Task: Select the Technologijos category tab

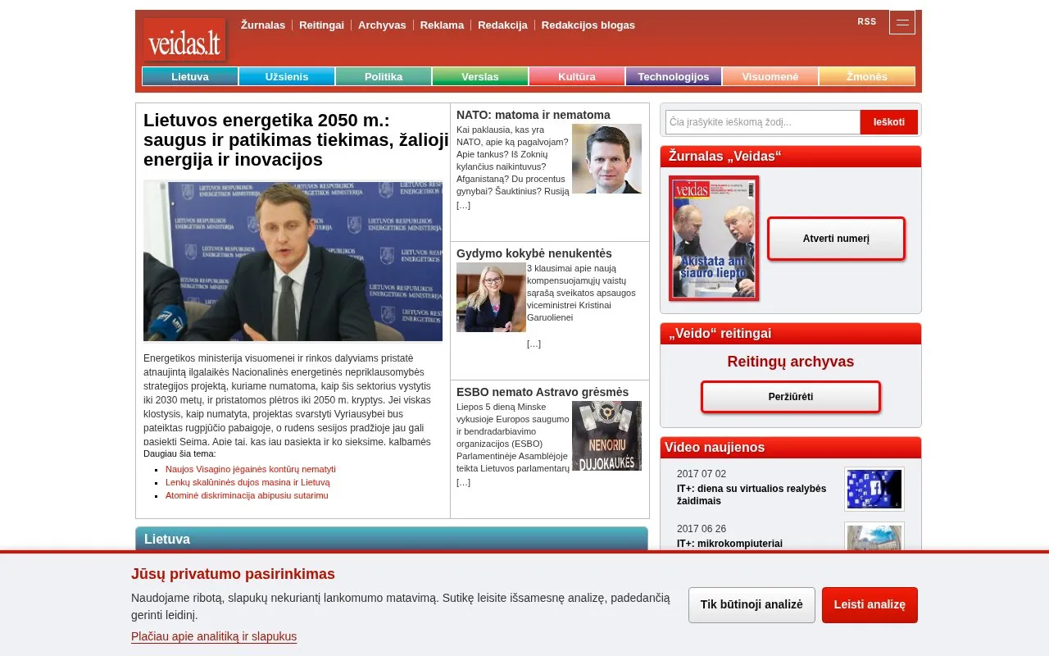Action: click(x=674, y=76)
